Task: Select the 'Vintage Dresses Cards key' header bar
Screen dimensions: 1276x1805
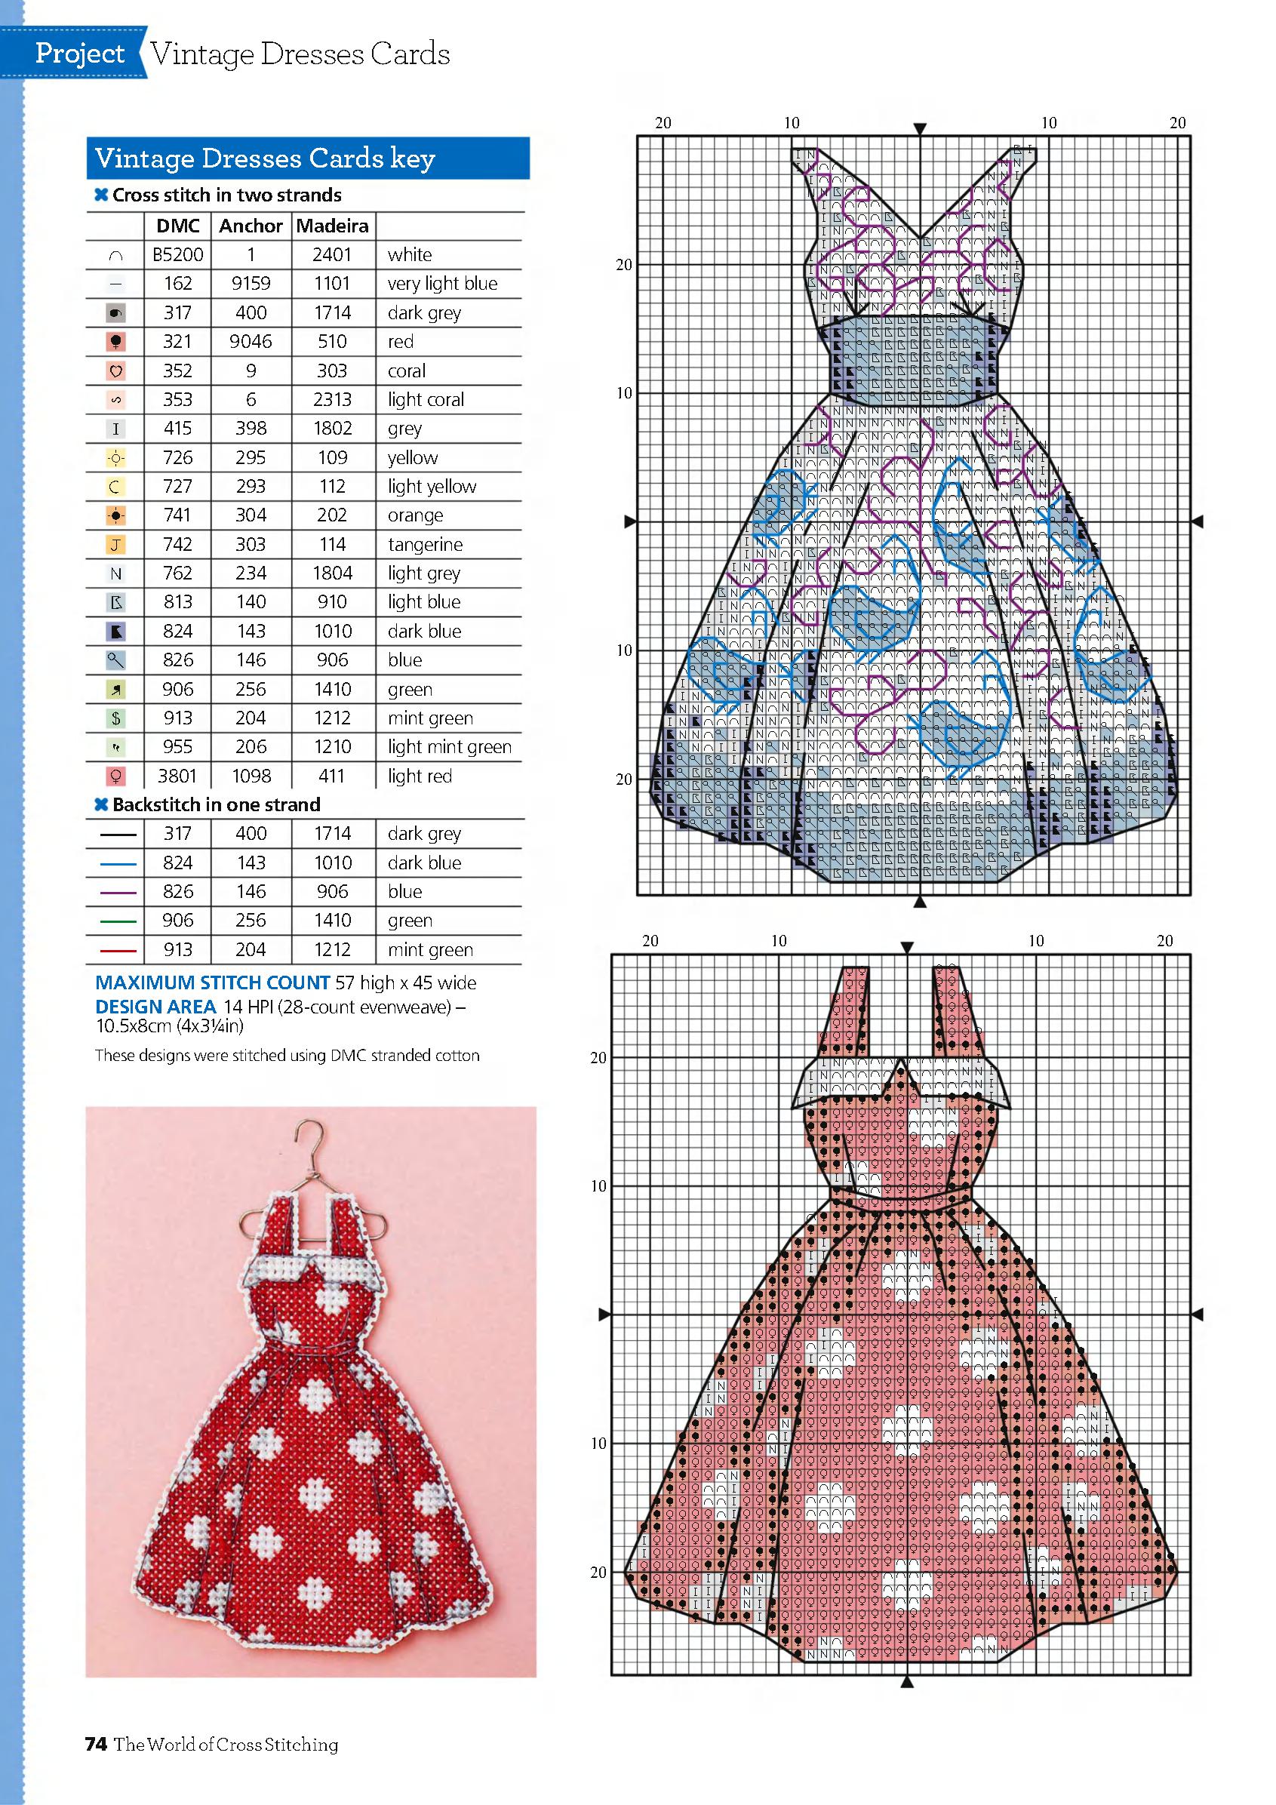Action: [x=307, y=158]
